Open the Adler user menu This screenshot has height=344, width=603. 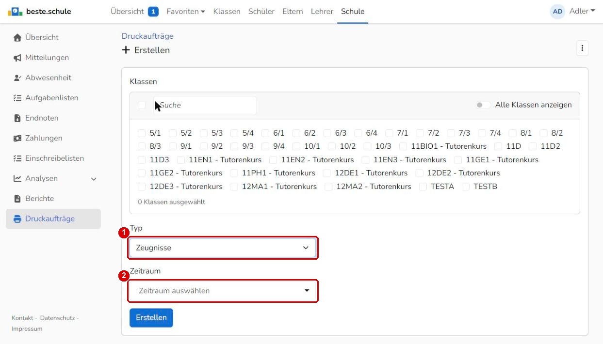582,11
